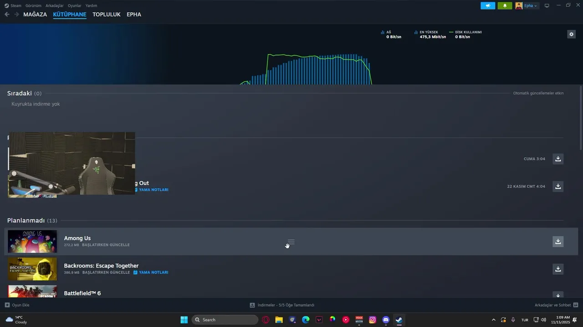The height and width of the screenshot is (327, 583).
Task: Click the EN YÜKSEK peak legend
Action: click(430, 35)
